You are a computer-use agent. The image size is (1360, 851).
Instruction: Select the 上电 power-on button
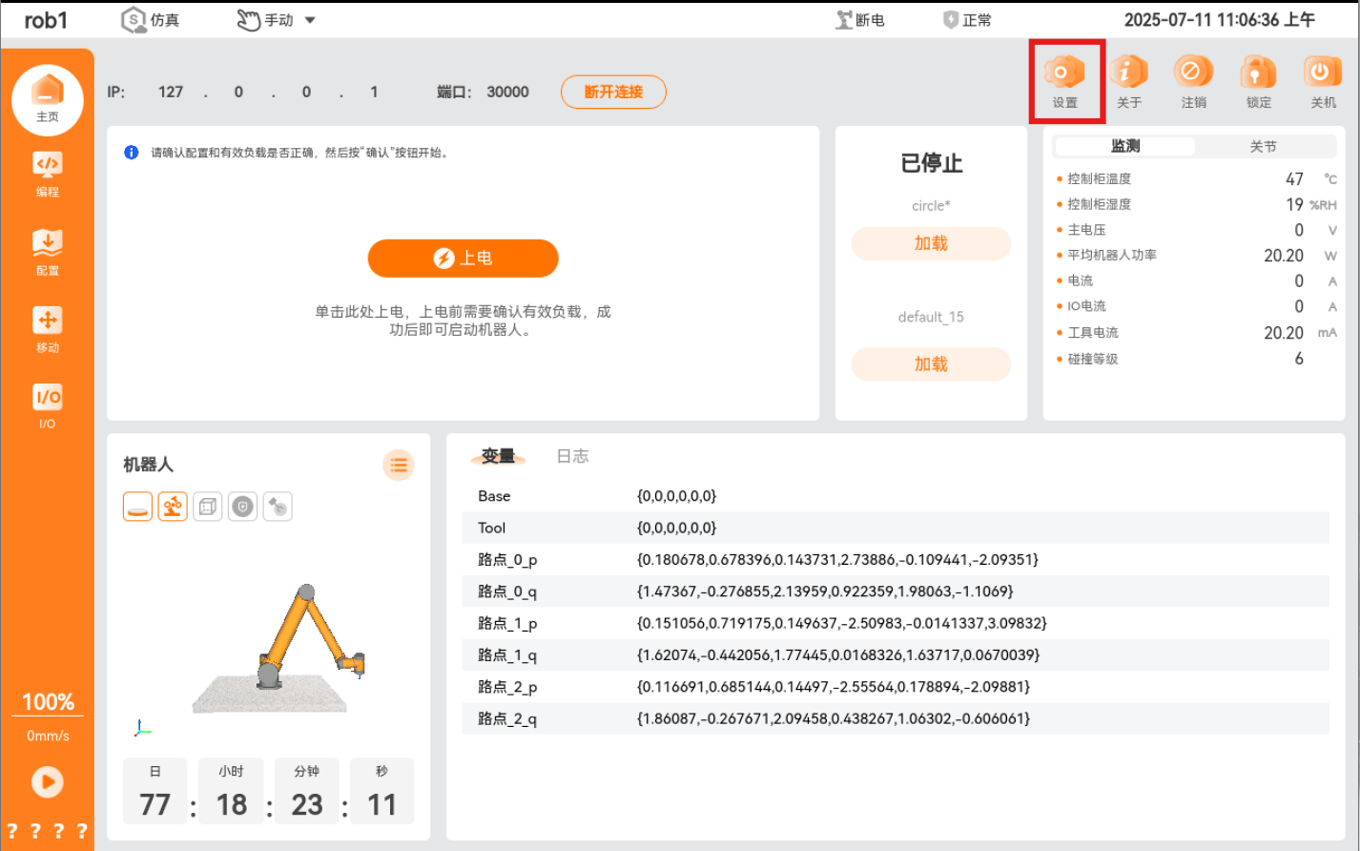coord(464,259)
